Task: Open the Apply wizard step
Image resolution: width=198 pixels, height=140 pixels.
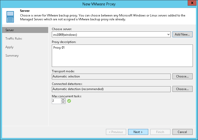Action: (x=10, y=47)
